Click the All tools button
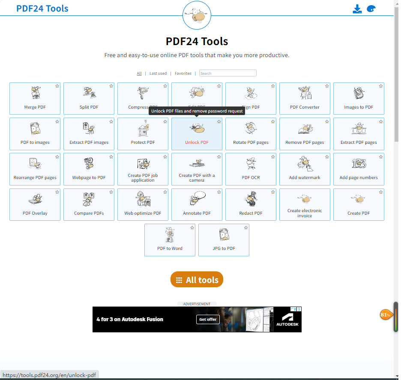Viewport: 401px width, 380px height. pyautogui.click(x=197, y=280)
